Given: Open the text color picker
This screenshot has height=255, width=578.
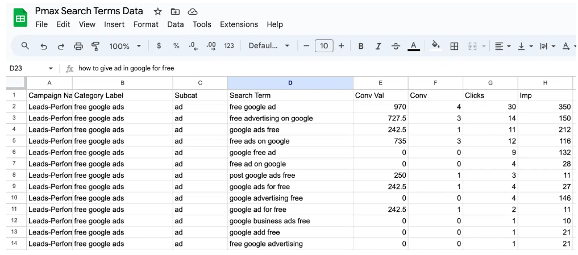Looking at the screenshot, I should [x=414, y=46].
